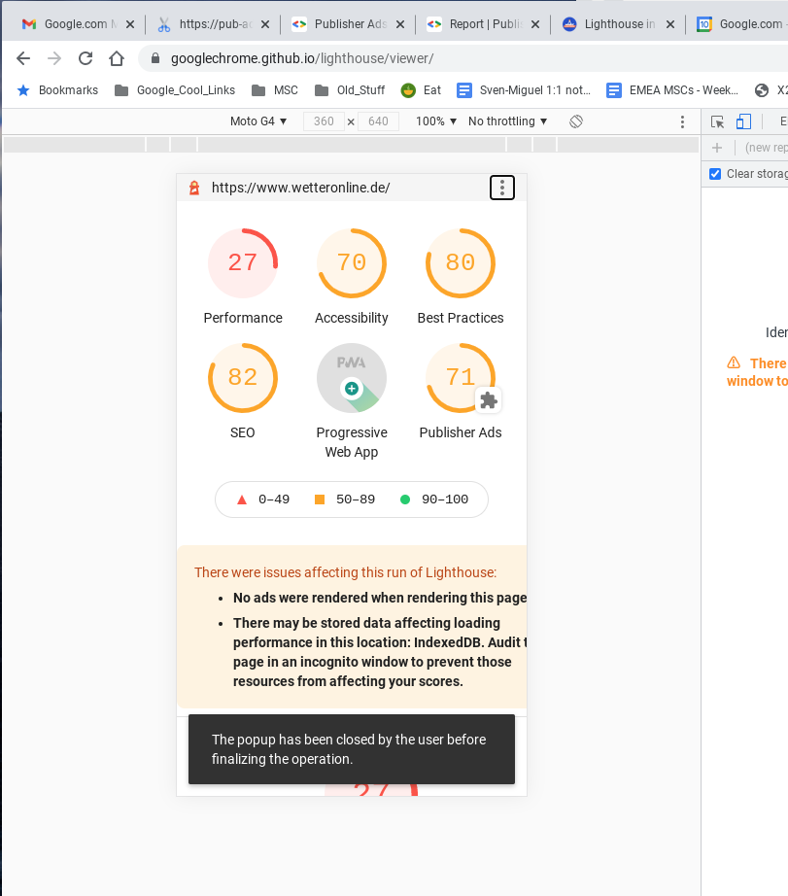This screenshot has width=788, height=896.
Task: Click the puzzle-piece icon beside Publisher Ads gauge
Action: 489,400
